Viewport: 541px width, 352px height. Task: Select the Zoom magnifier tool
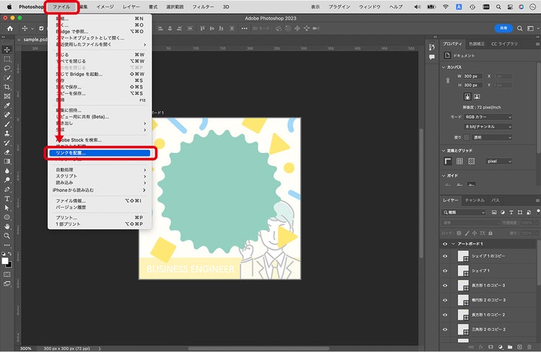(7, 236)
